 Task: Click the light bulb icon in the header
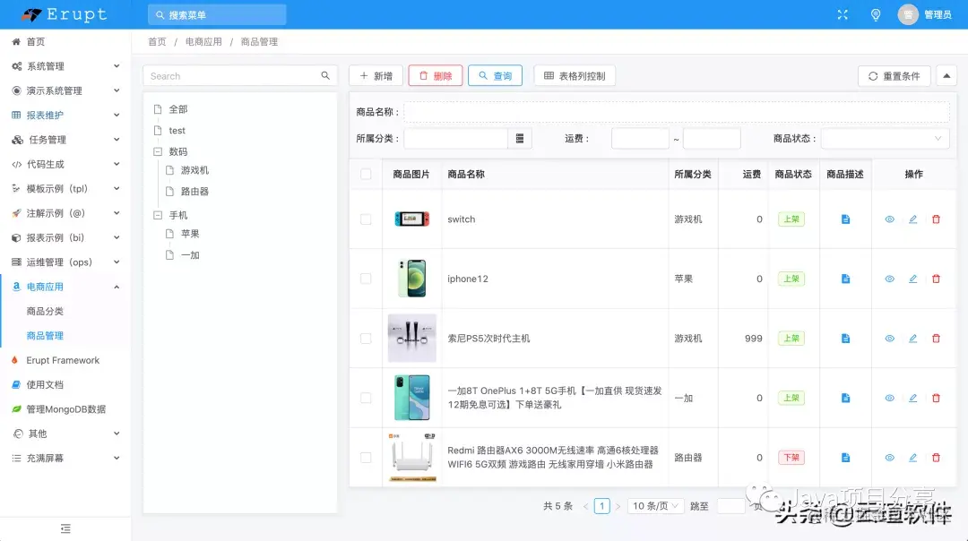point(876,14)
